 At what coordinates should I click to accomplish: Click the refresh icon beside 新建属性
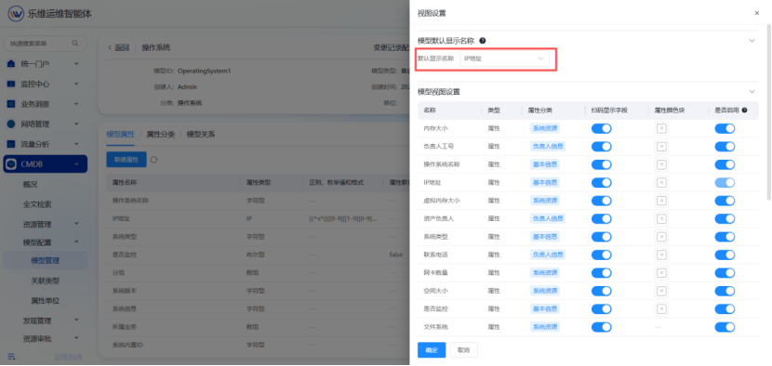pos(153,160)
